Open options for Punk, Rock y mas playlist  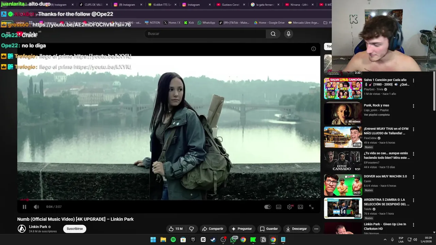(x=414, y=106)
